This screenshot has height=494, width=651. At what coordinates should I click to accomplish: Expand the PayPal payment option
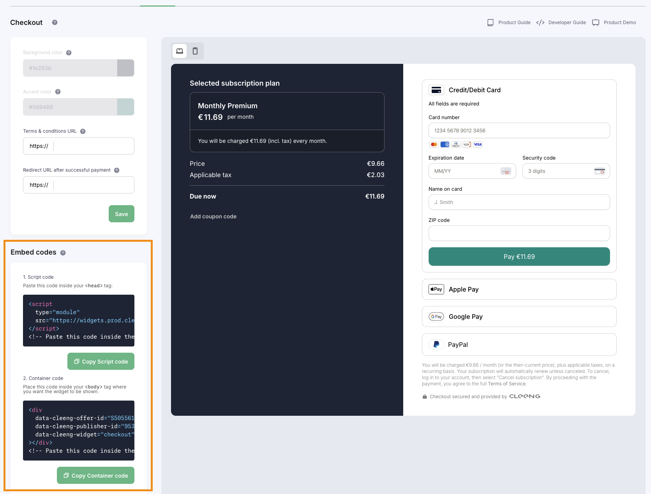point(519,345)
